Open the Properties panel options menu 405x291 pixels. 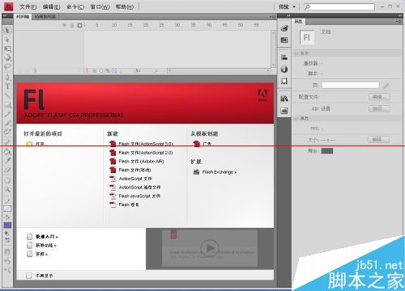coord(399,21)
